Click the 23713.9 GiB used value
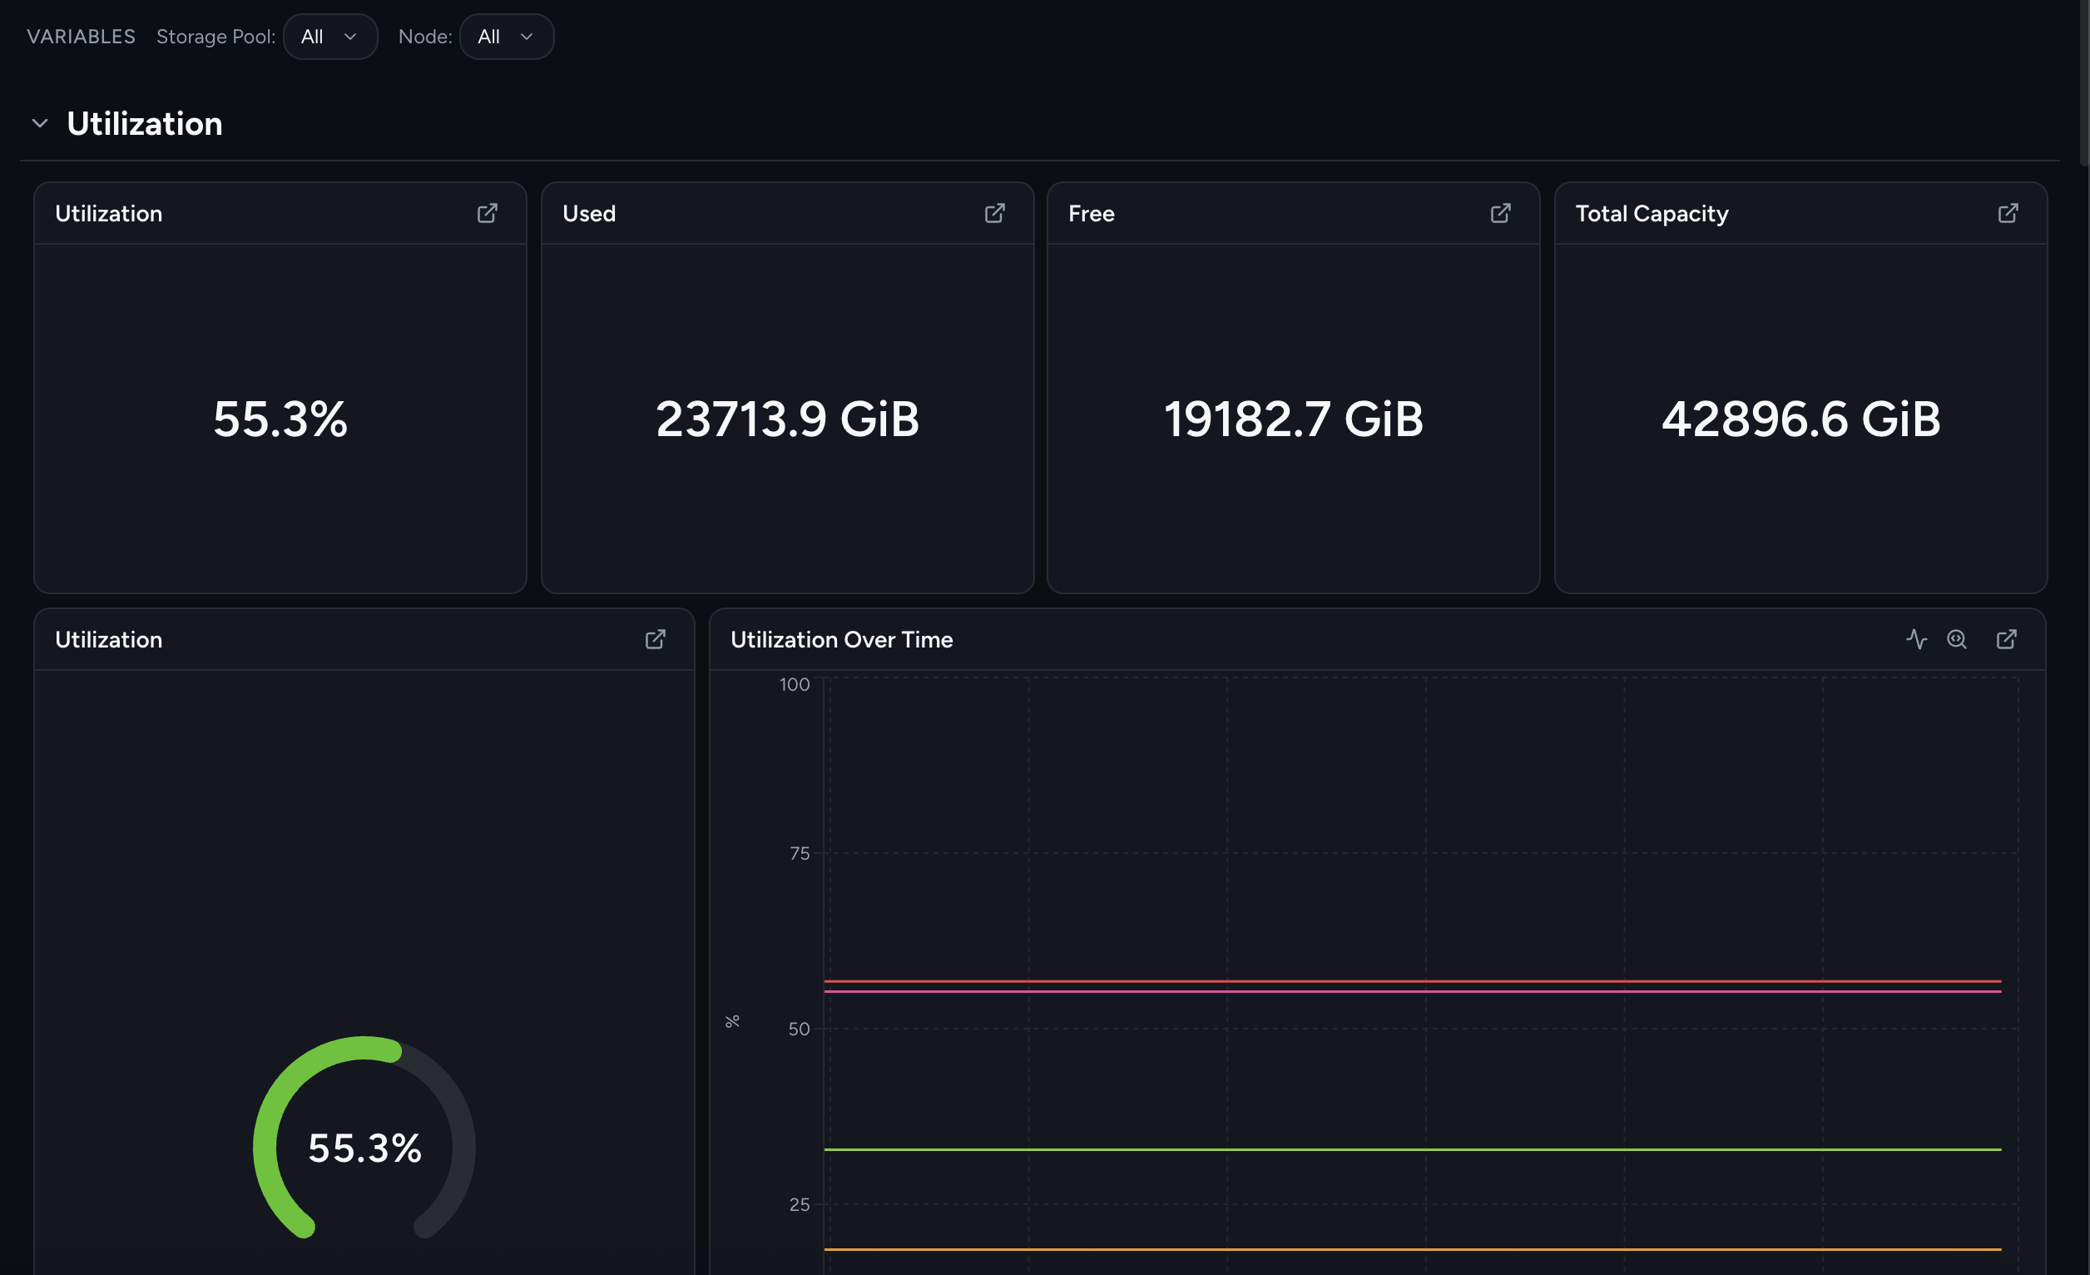 pyautogui.click(x=787, y=419)
